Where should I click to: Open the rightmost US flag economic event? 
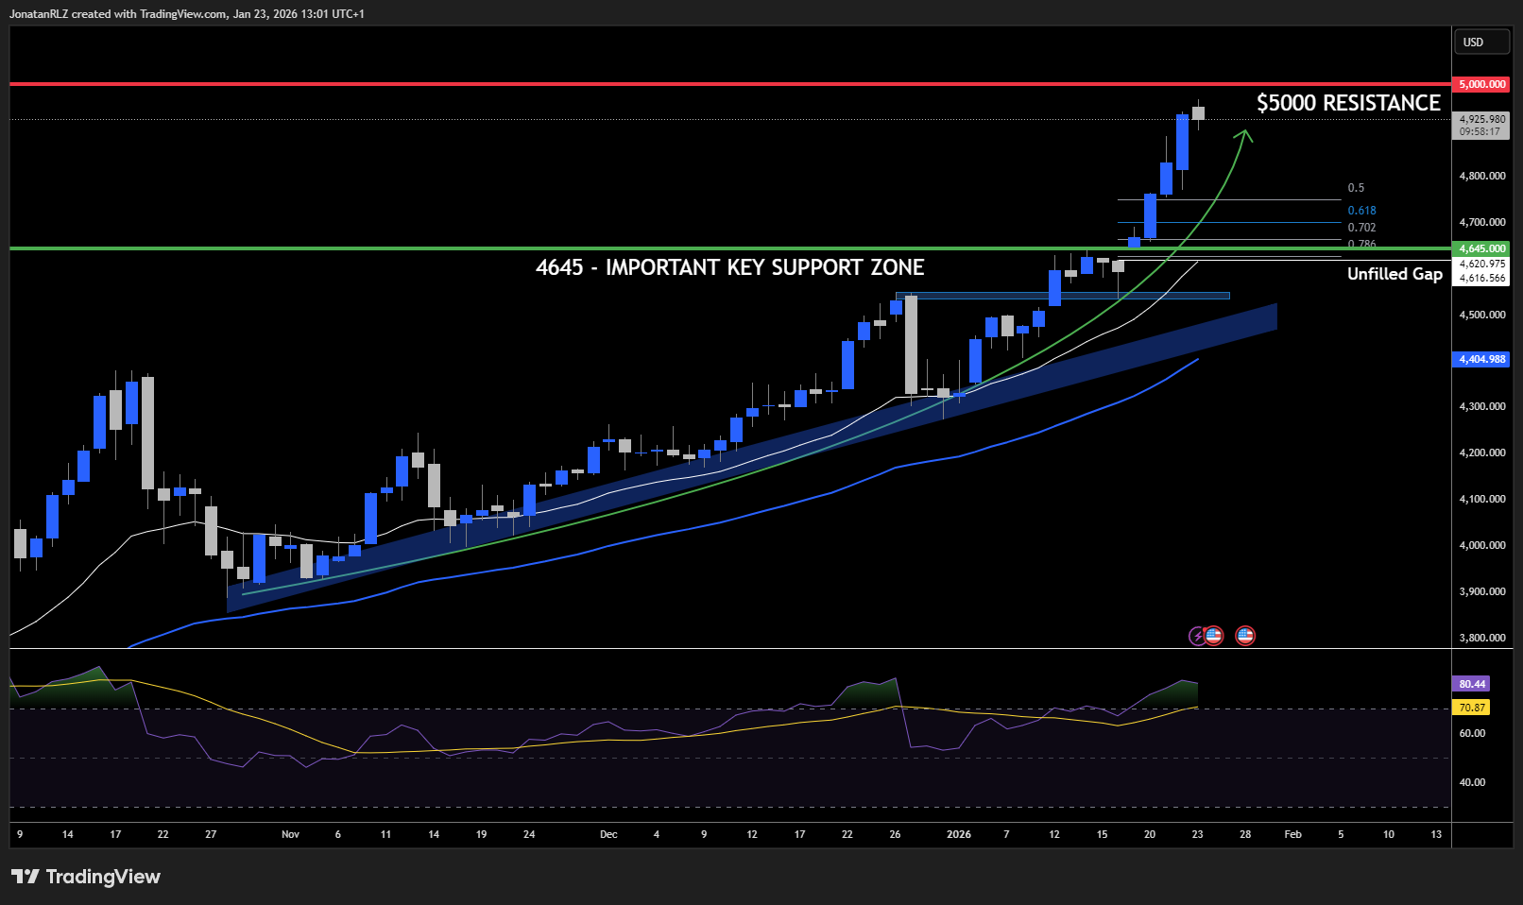[x=1245, y=636]
